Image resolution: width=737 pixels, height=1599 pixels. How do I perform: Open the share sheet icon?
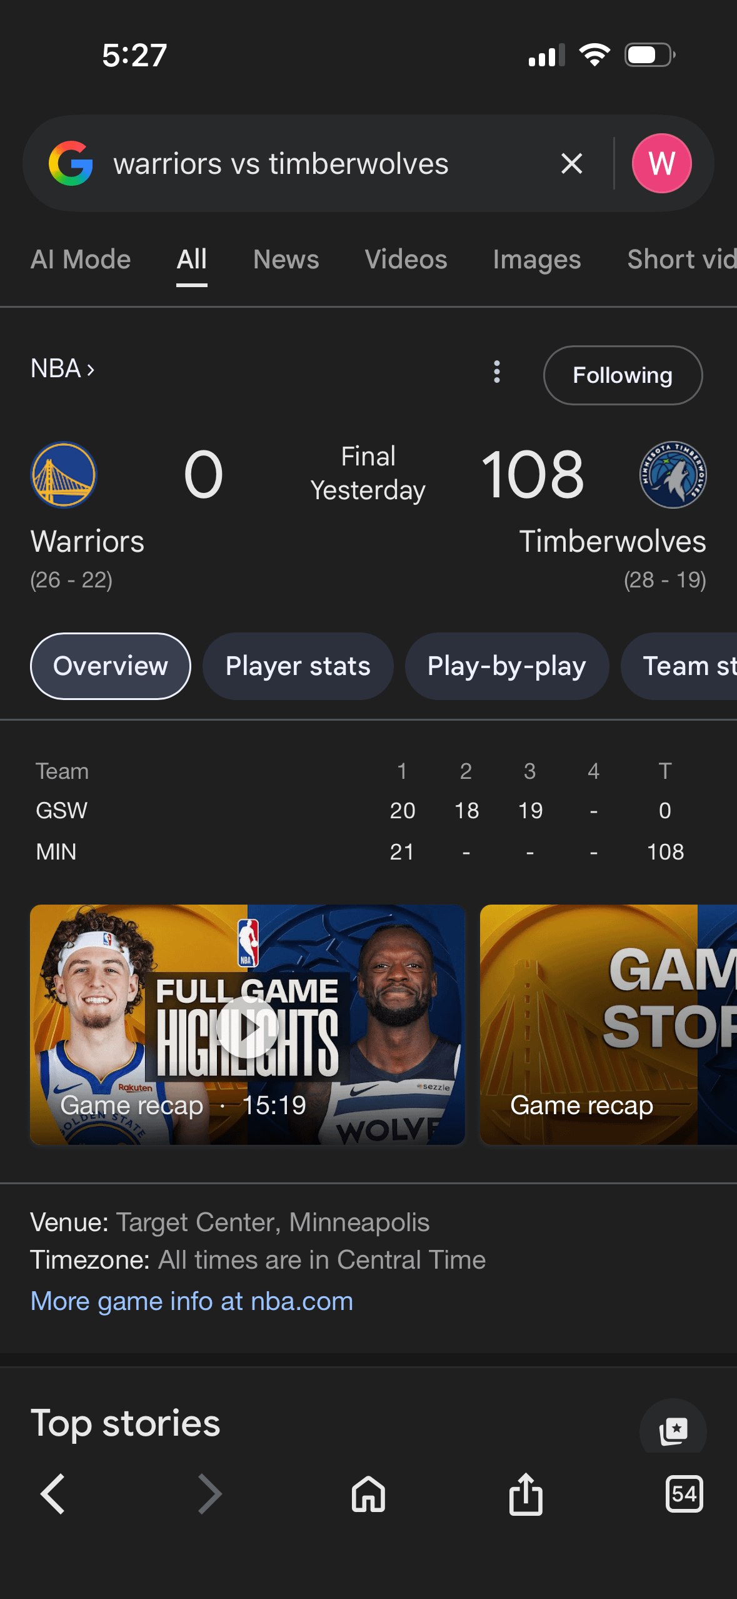click(x=526, y=1494)
